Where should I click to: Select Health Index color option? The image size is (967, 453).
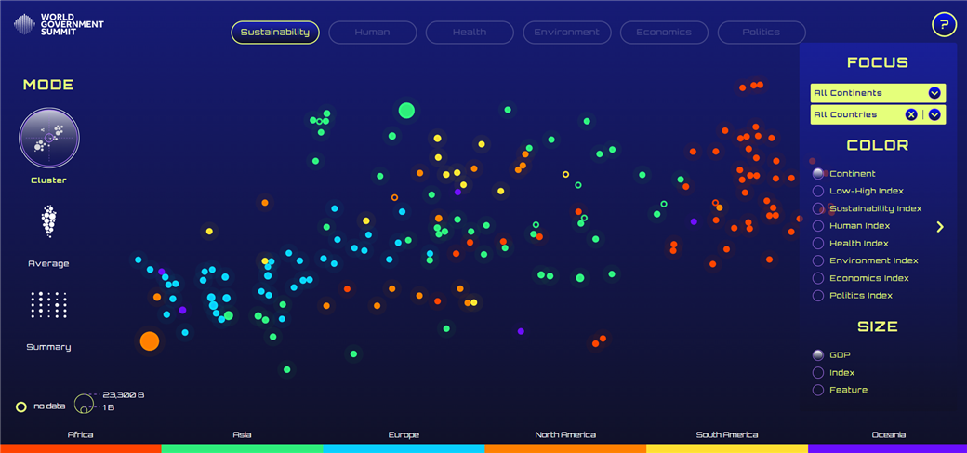click(x=818, y=244)
